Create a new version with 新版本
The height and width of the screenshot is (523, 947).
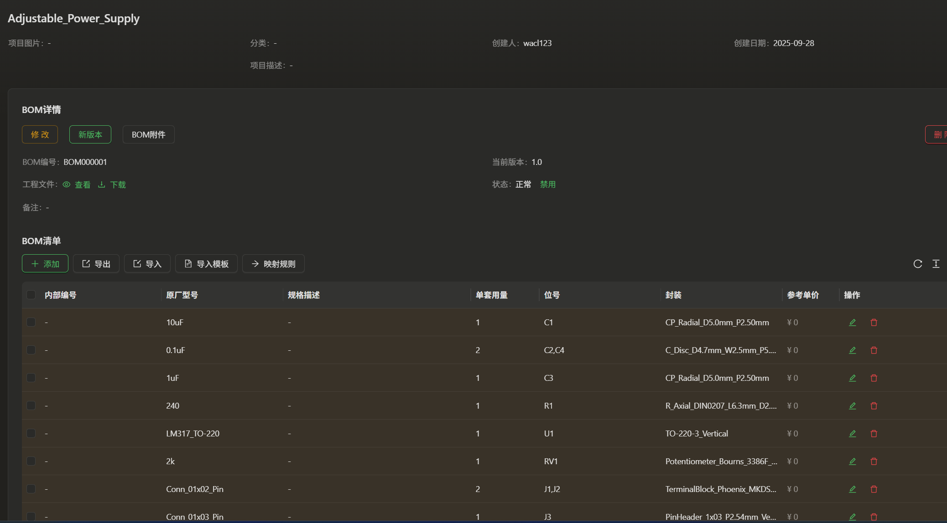pyautogui.click(x=90, y=134)
